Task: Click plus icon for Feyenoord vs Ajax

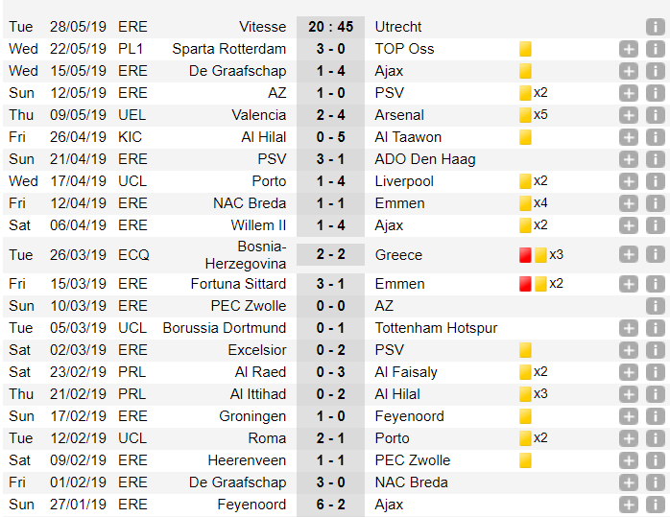Action: point(629,505)
